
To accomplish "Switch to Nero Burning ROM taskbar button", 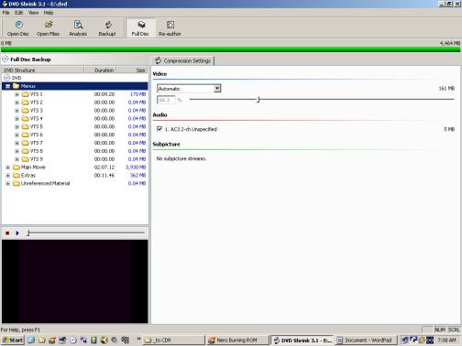I will point(236,340).
